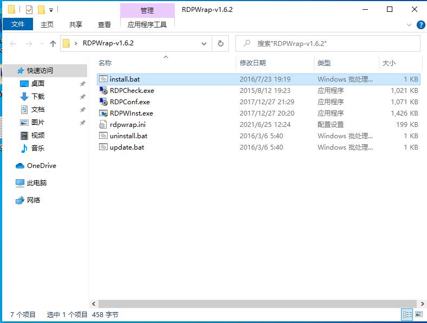Click the file name RDPCheck.exe
This screenshot has height=323, width=427.
click(132, 91)
